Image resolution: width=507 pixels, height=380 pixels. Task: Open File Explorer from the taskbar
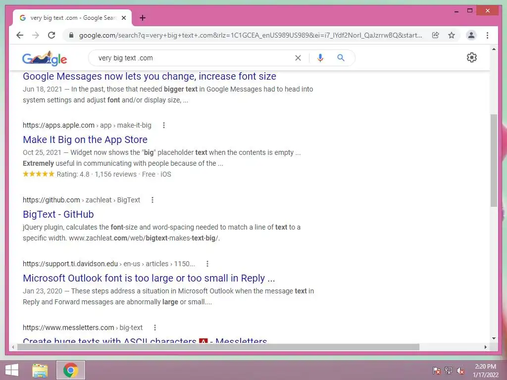[x=40, y=370]
